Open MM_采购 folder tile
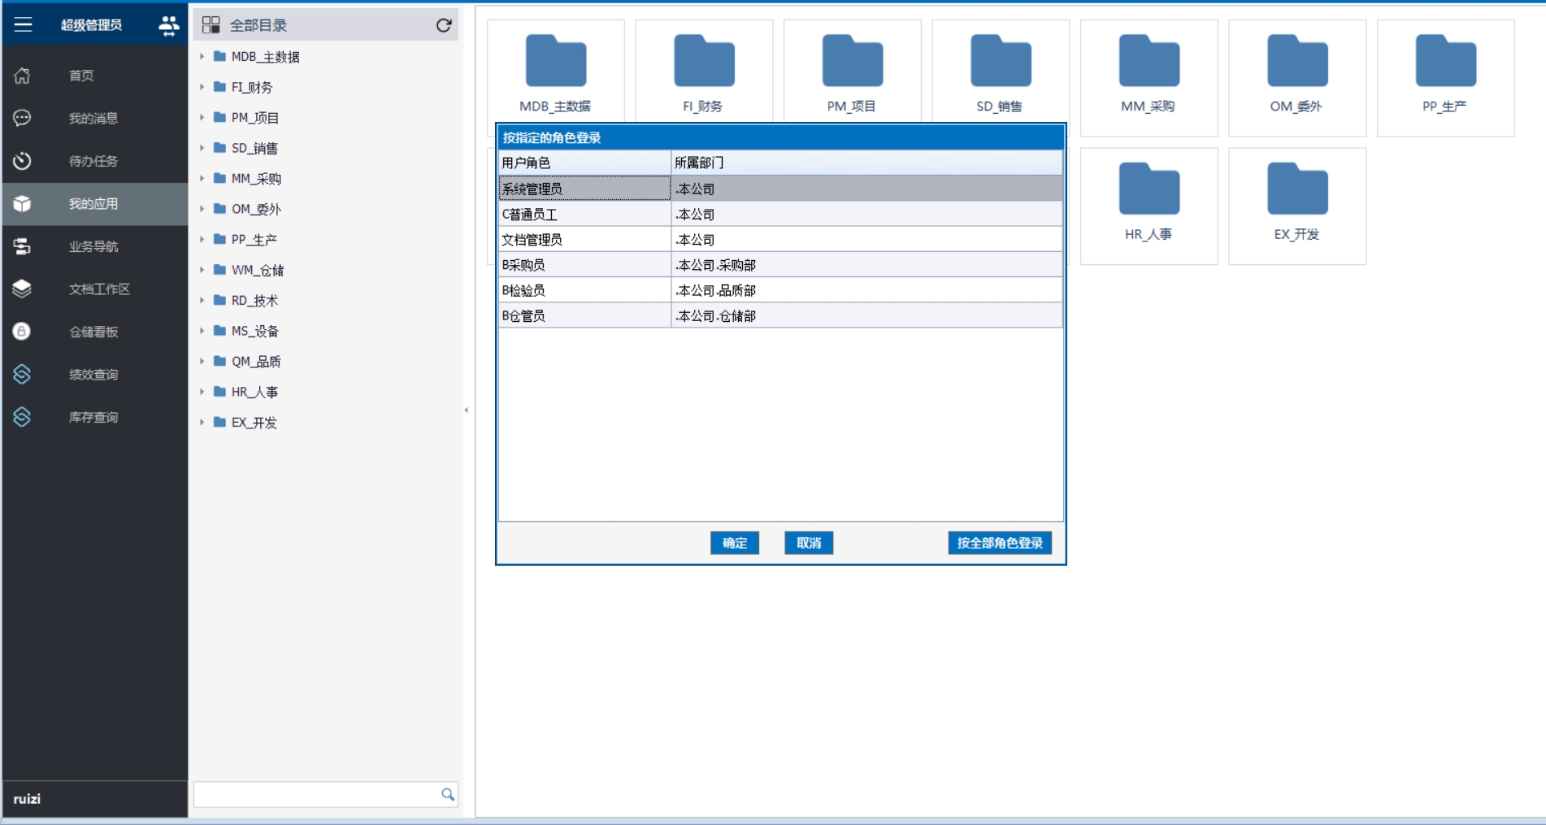Image resolution: width=1546 pixels, height=825 pixels. point(1149,78)
